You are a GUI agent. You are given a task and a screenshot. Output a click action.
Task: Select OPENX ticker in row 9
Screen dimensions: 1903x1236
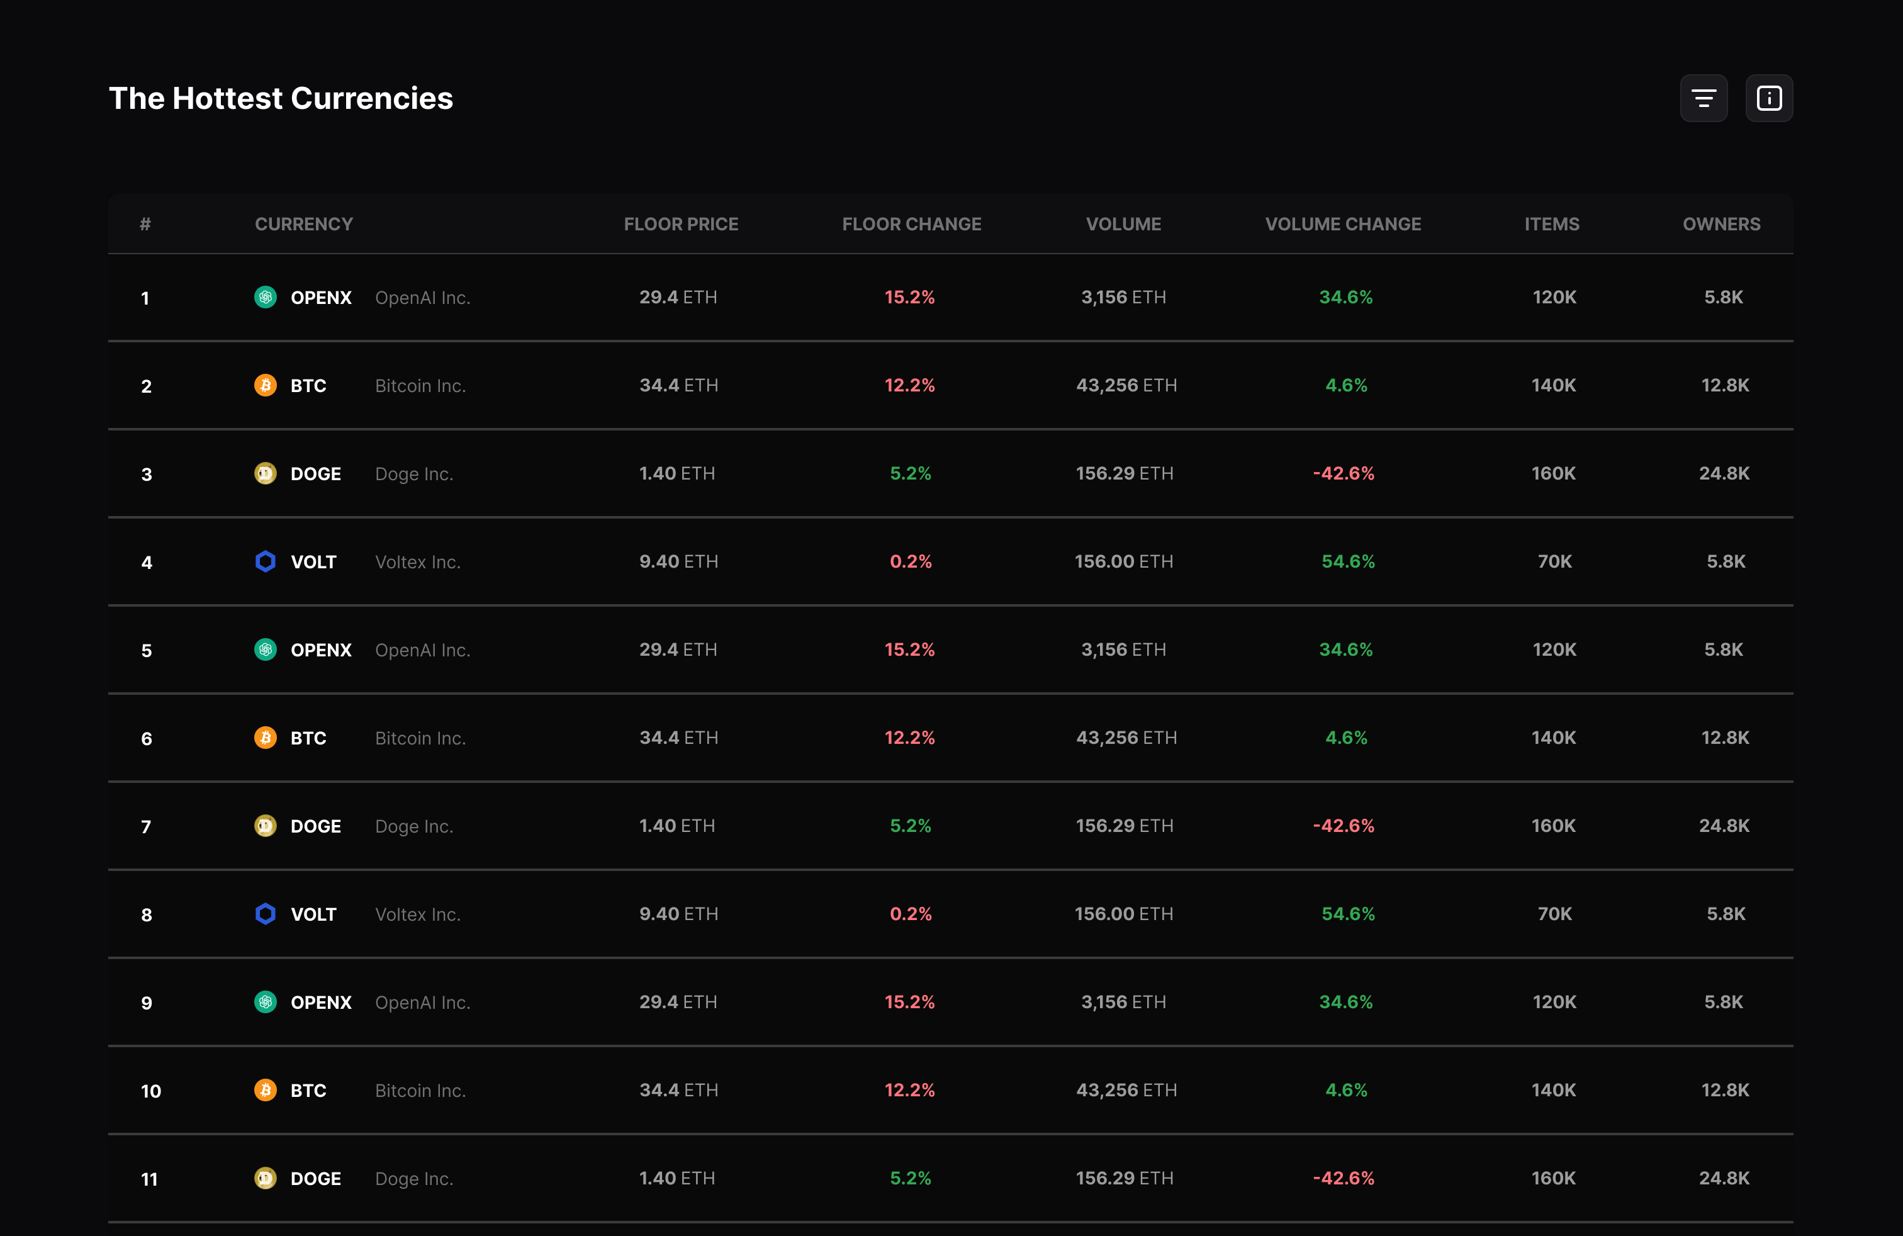(322, 1002)
